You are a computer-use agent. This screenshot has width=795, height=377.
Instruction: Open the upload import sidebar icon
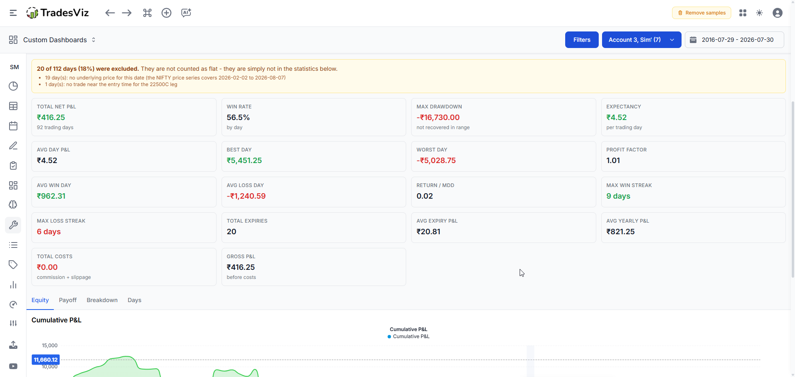pyautogui.click(x=13, y=345)
